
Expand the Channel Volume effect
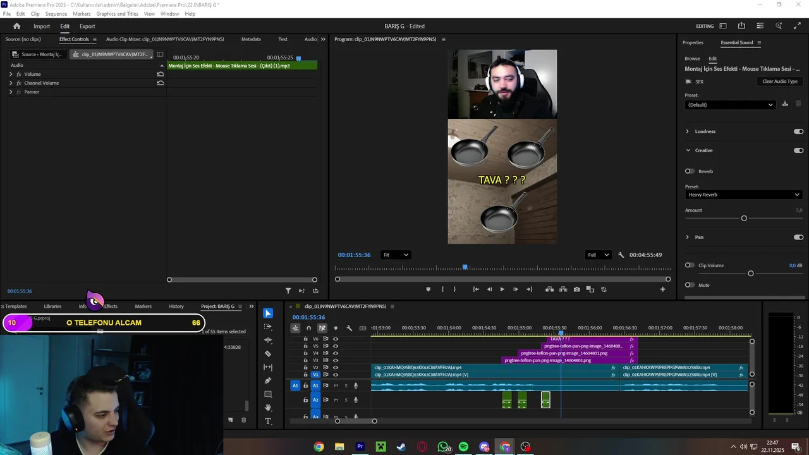click(x=11, y=83)
